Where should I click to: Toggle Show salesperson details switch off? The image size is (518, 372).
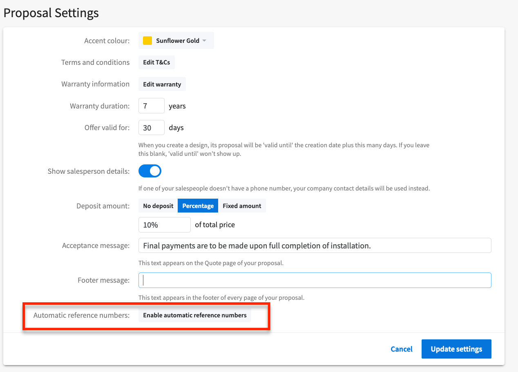pyautogui.click(x=150, y=171)
